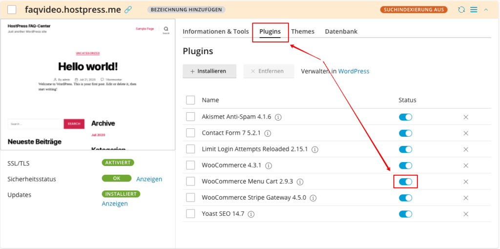
Task: Select the Limit Login Attempts Reloaded checkbox
Action: [190, 149]
